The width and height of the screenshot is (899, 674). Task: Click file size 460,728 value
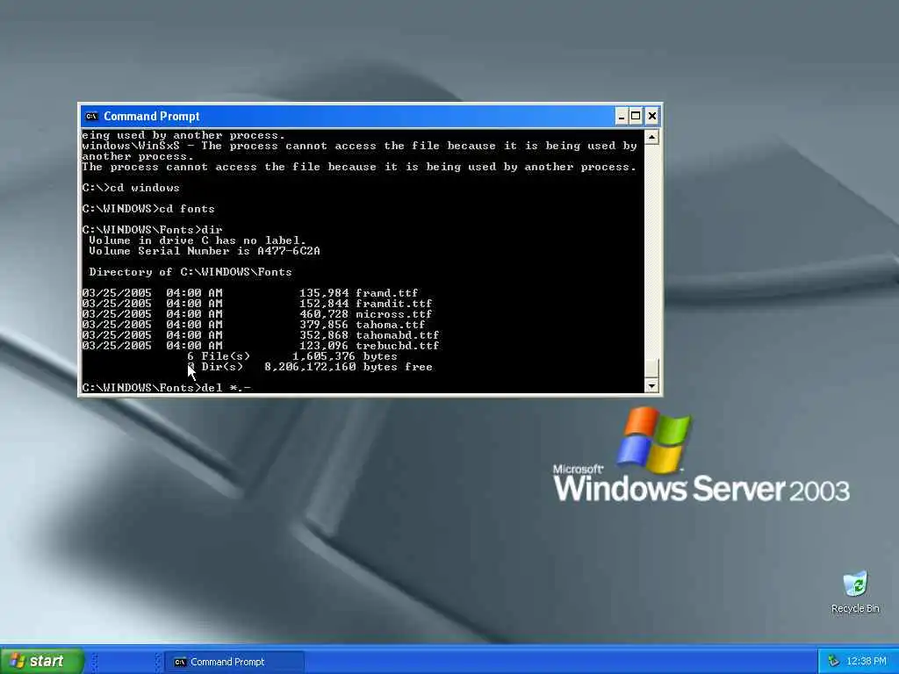click(323, 314)
